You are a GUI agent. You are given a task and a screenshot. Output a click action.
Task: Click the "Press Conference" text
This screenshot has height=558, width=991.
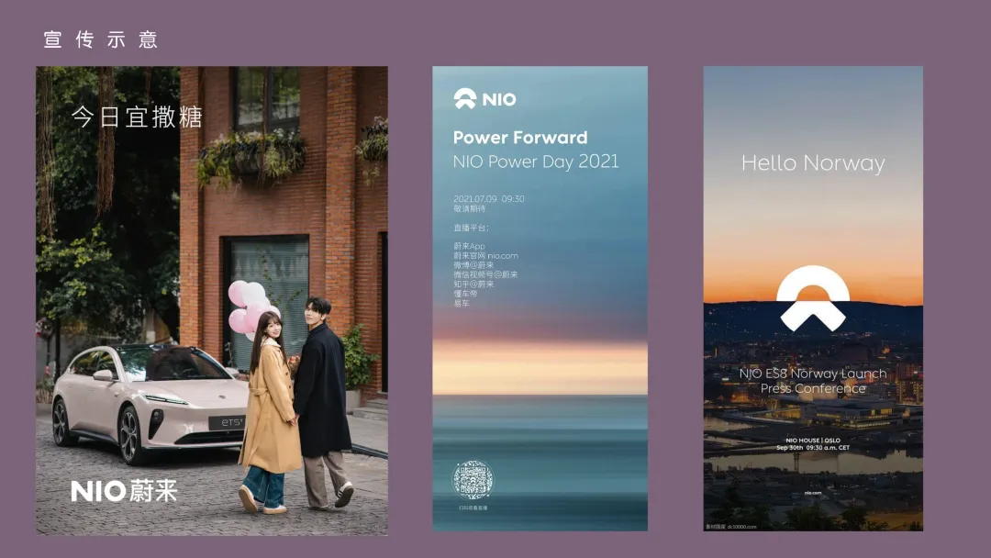[x=813, y=388]
